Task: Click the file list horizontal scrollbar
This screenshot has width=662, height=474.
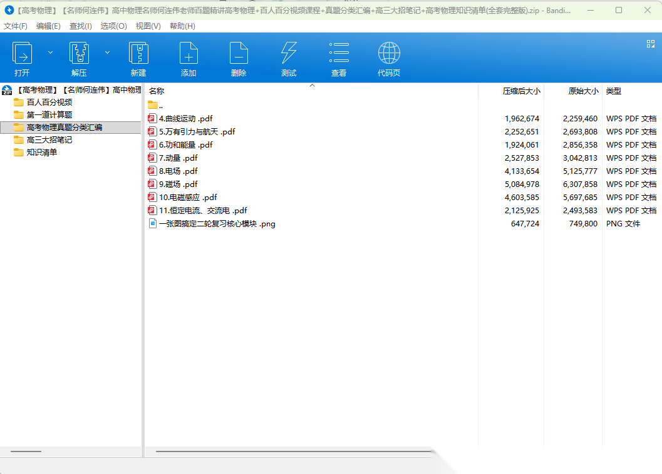Action: (294, 451)
